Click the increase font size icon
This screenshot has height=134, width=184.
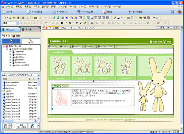pyautogui.click(x=77, y=23)
